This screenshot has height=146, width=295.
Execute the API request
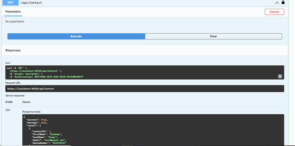[76, 36]
